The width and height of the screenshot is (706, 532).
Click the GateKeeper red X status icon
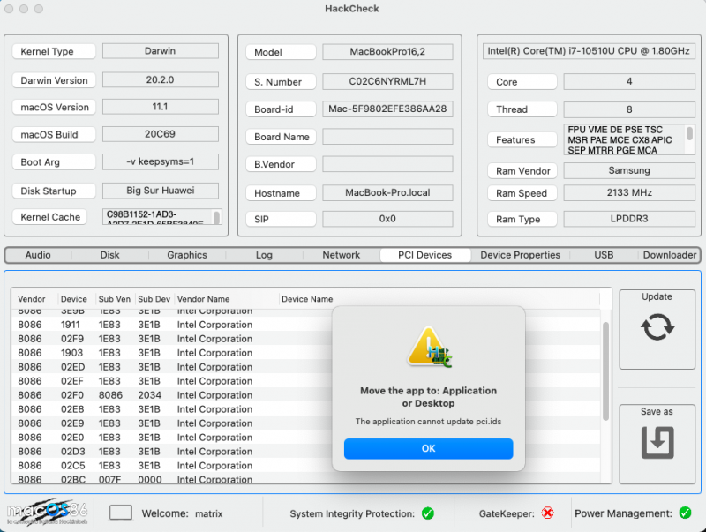coord(547,513)
